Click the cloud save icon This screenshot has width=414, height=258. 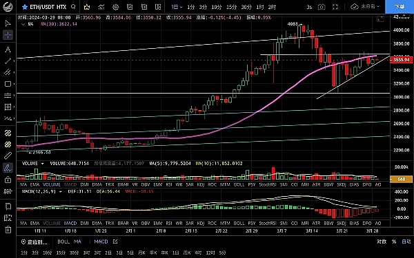(355, 7)
